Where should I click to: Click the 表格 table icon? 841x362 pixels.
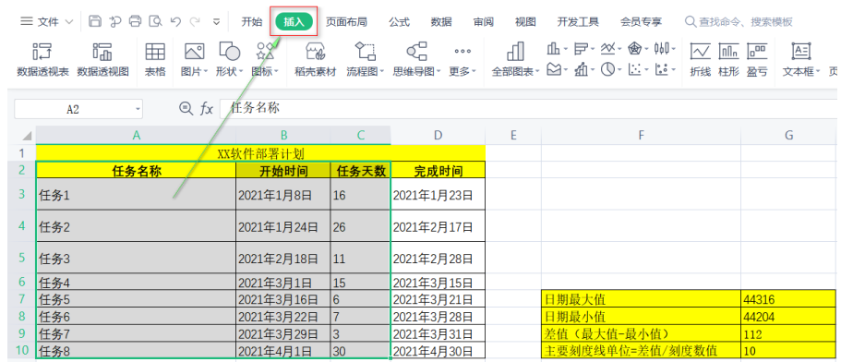coord(155,59)
